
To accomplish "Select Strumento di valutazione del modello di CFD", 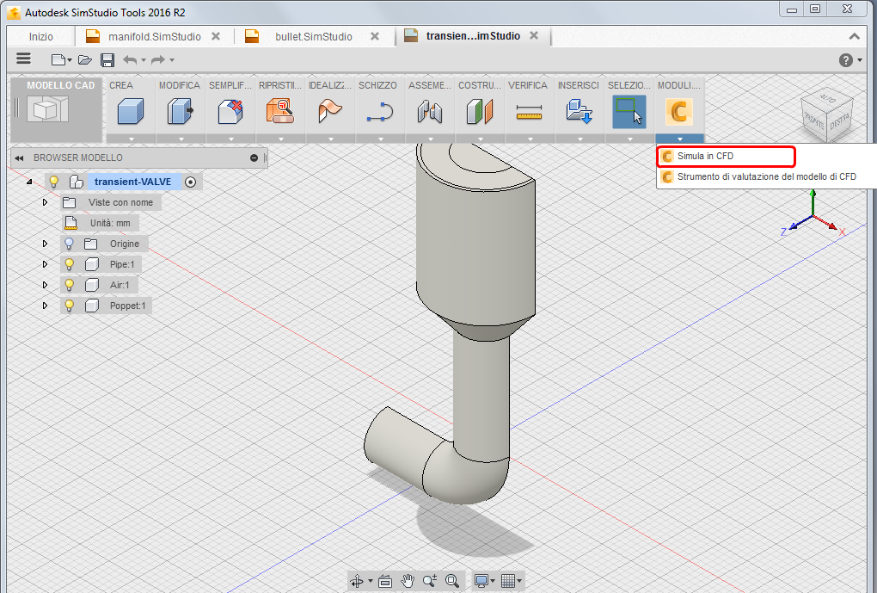I will tap(765, 177).
